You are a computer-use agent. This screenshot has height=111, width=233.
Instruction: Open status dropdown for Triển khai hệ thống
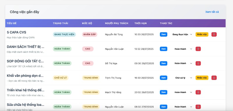point(182,92)
